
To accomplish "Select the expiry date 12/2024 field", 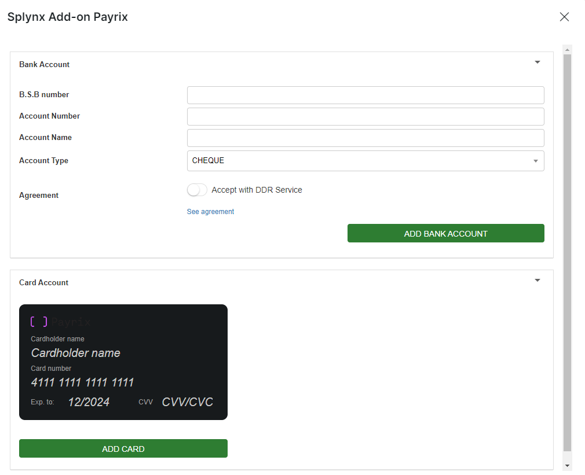I will [89, 402].
